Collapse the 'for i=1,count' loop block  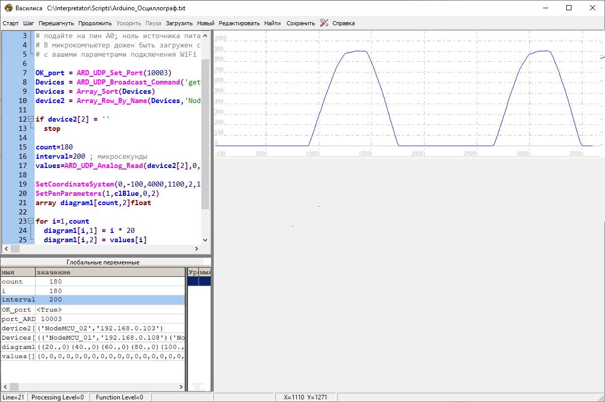tap(30, 221)
